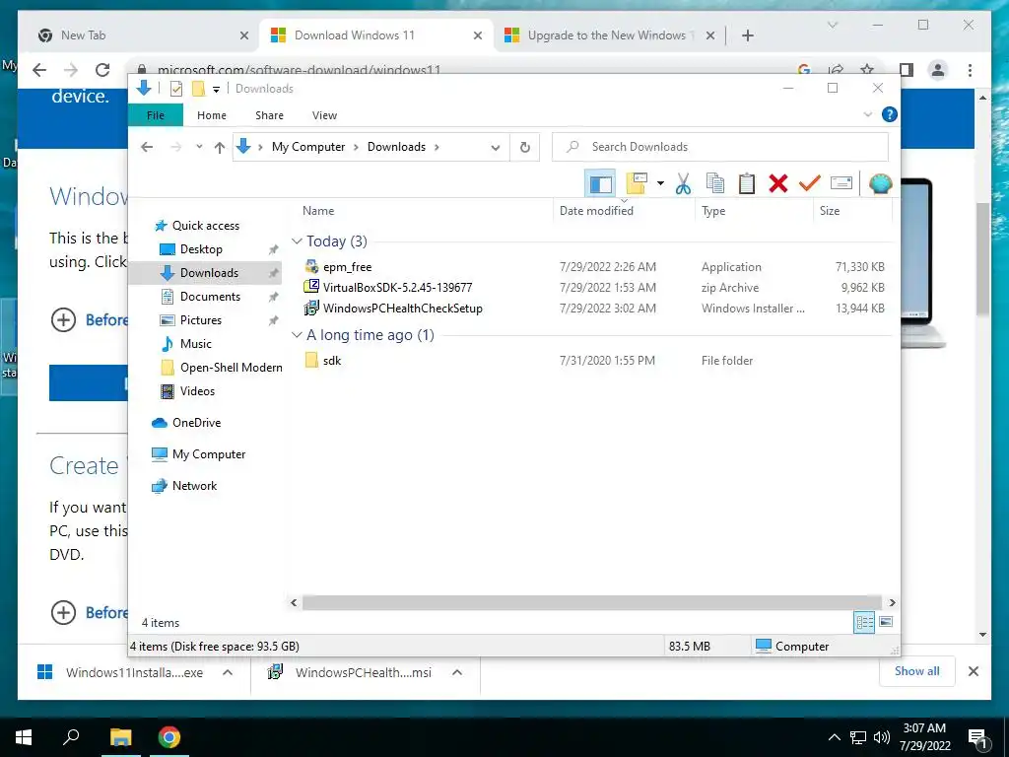Image resolution: width=1009 pixels, height=757 pixels.
Task: Go up one folder level arrow
Action: (x=220, y=148)
